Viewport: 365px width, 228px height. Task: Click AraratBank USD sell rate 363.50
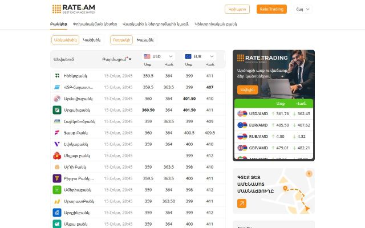point(169,201)
